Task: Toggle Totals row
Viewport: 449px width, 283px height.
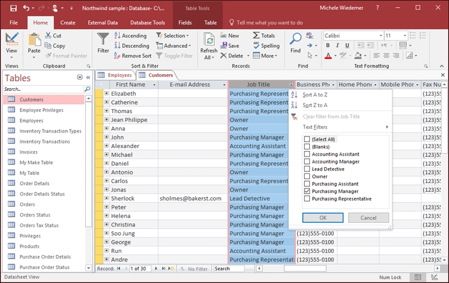Action: 264,36
